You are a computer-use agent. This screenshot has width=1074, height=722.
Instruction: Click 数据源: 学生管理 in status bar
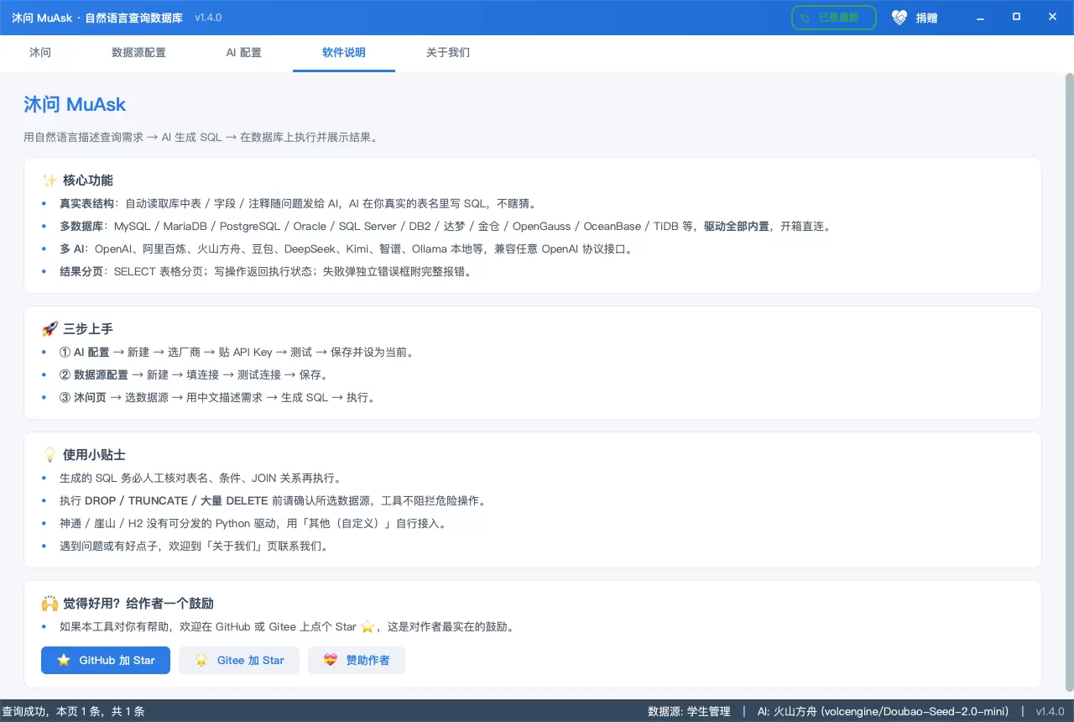click(x=689, y=711)
